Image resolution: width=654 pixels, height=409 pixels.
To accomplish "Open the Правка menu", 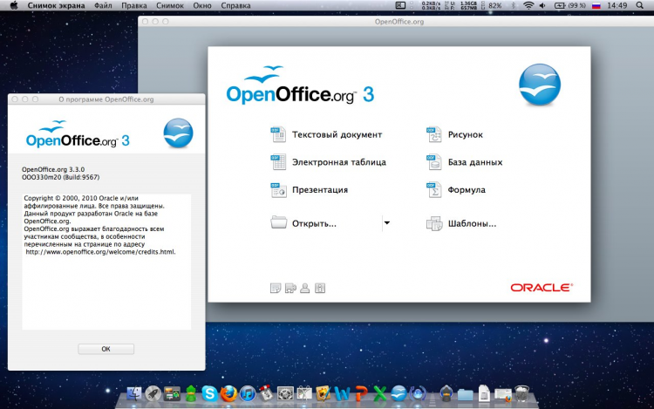I will click(134, 5).
